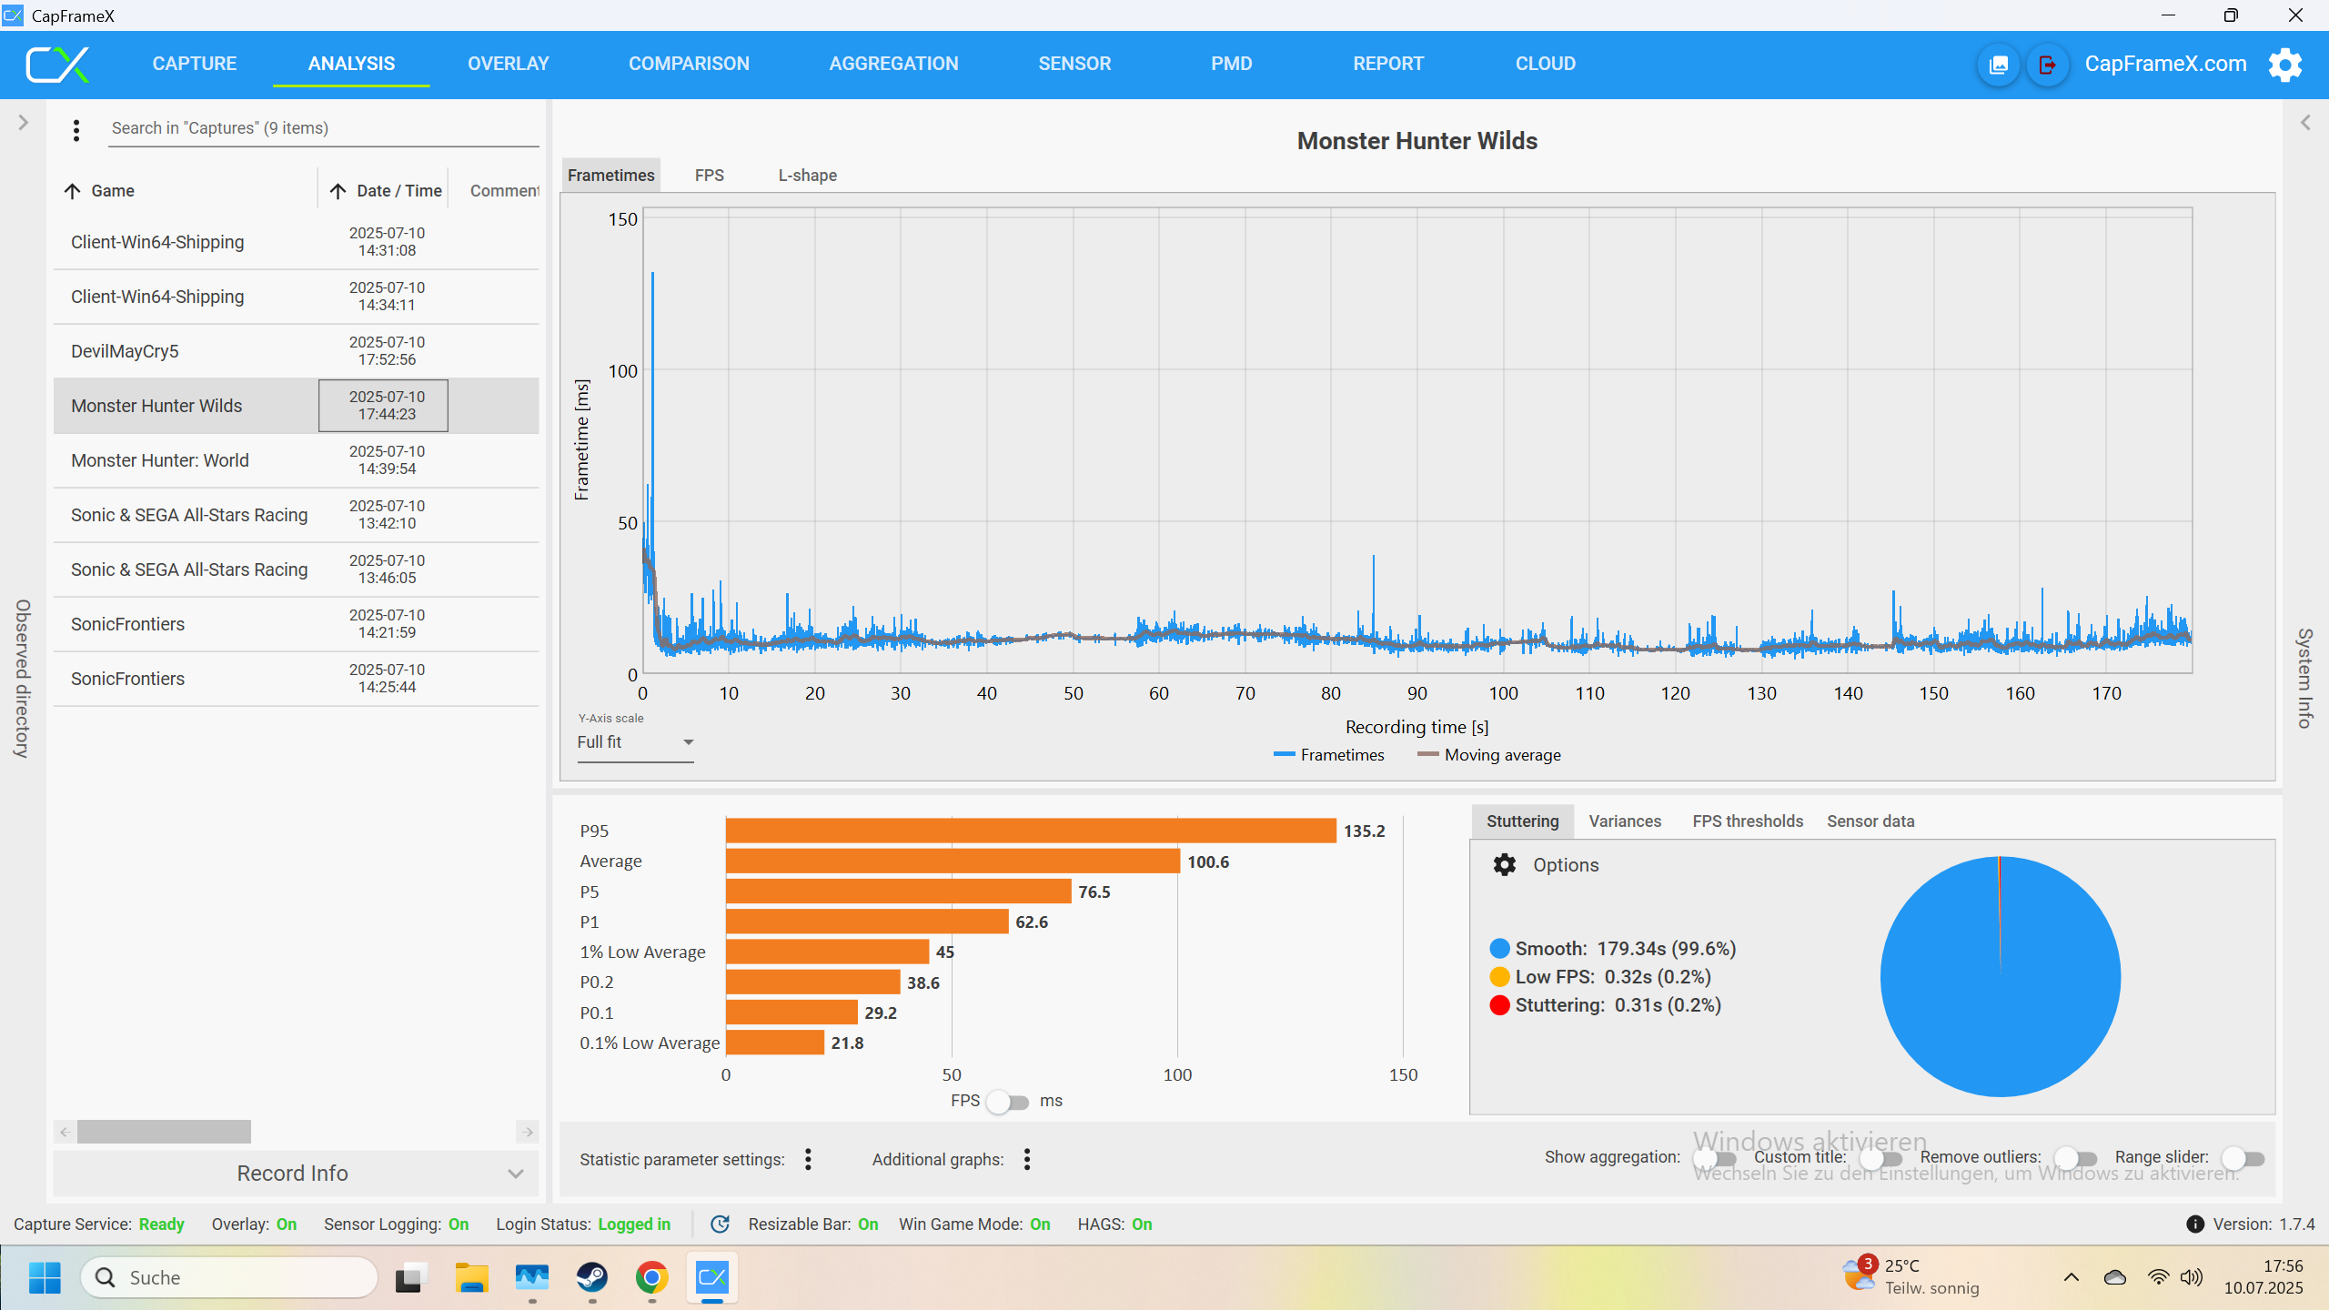Open three-dot menu beside captures search

[x=76, y=130]
